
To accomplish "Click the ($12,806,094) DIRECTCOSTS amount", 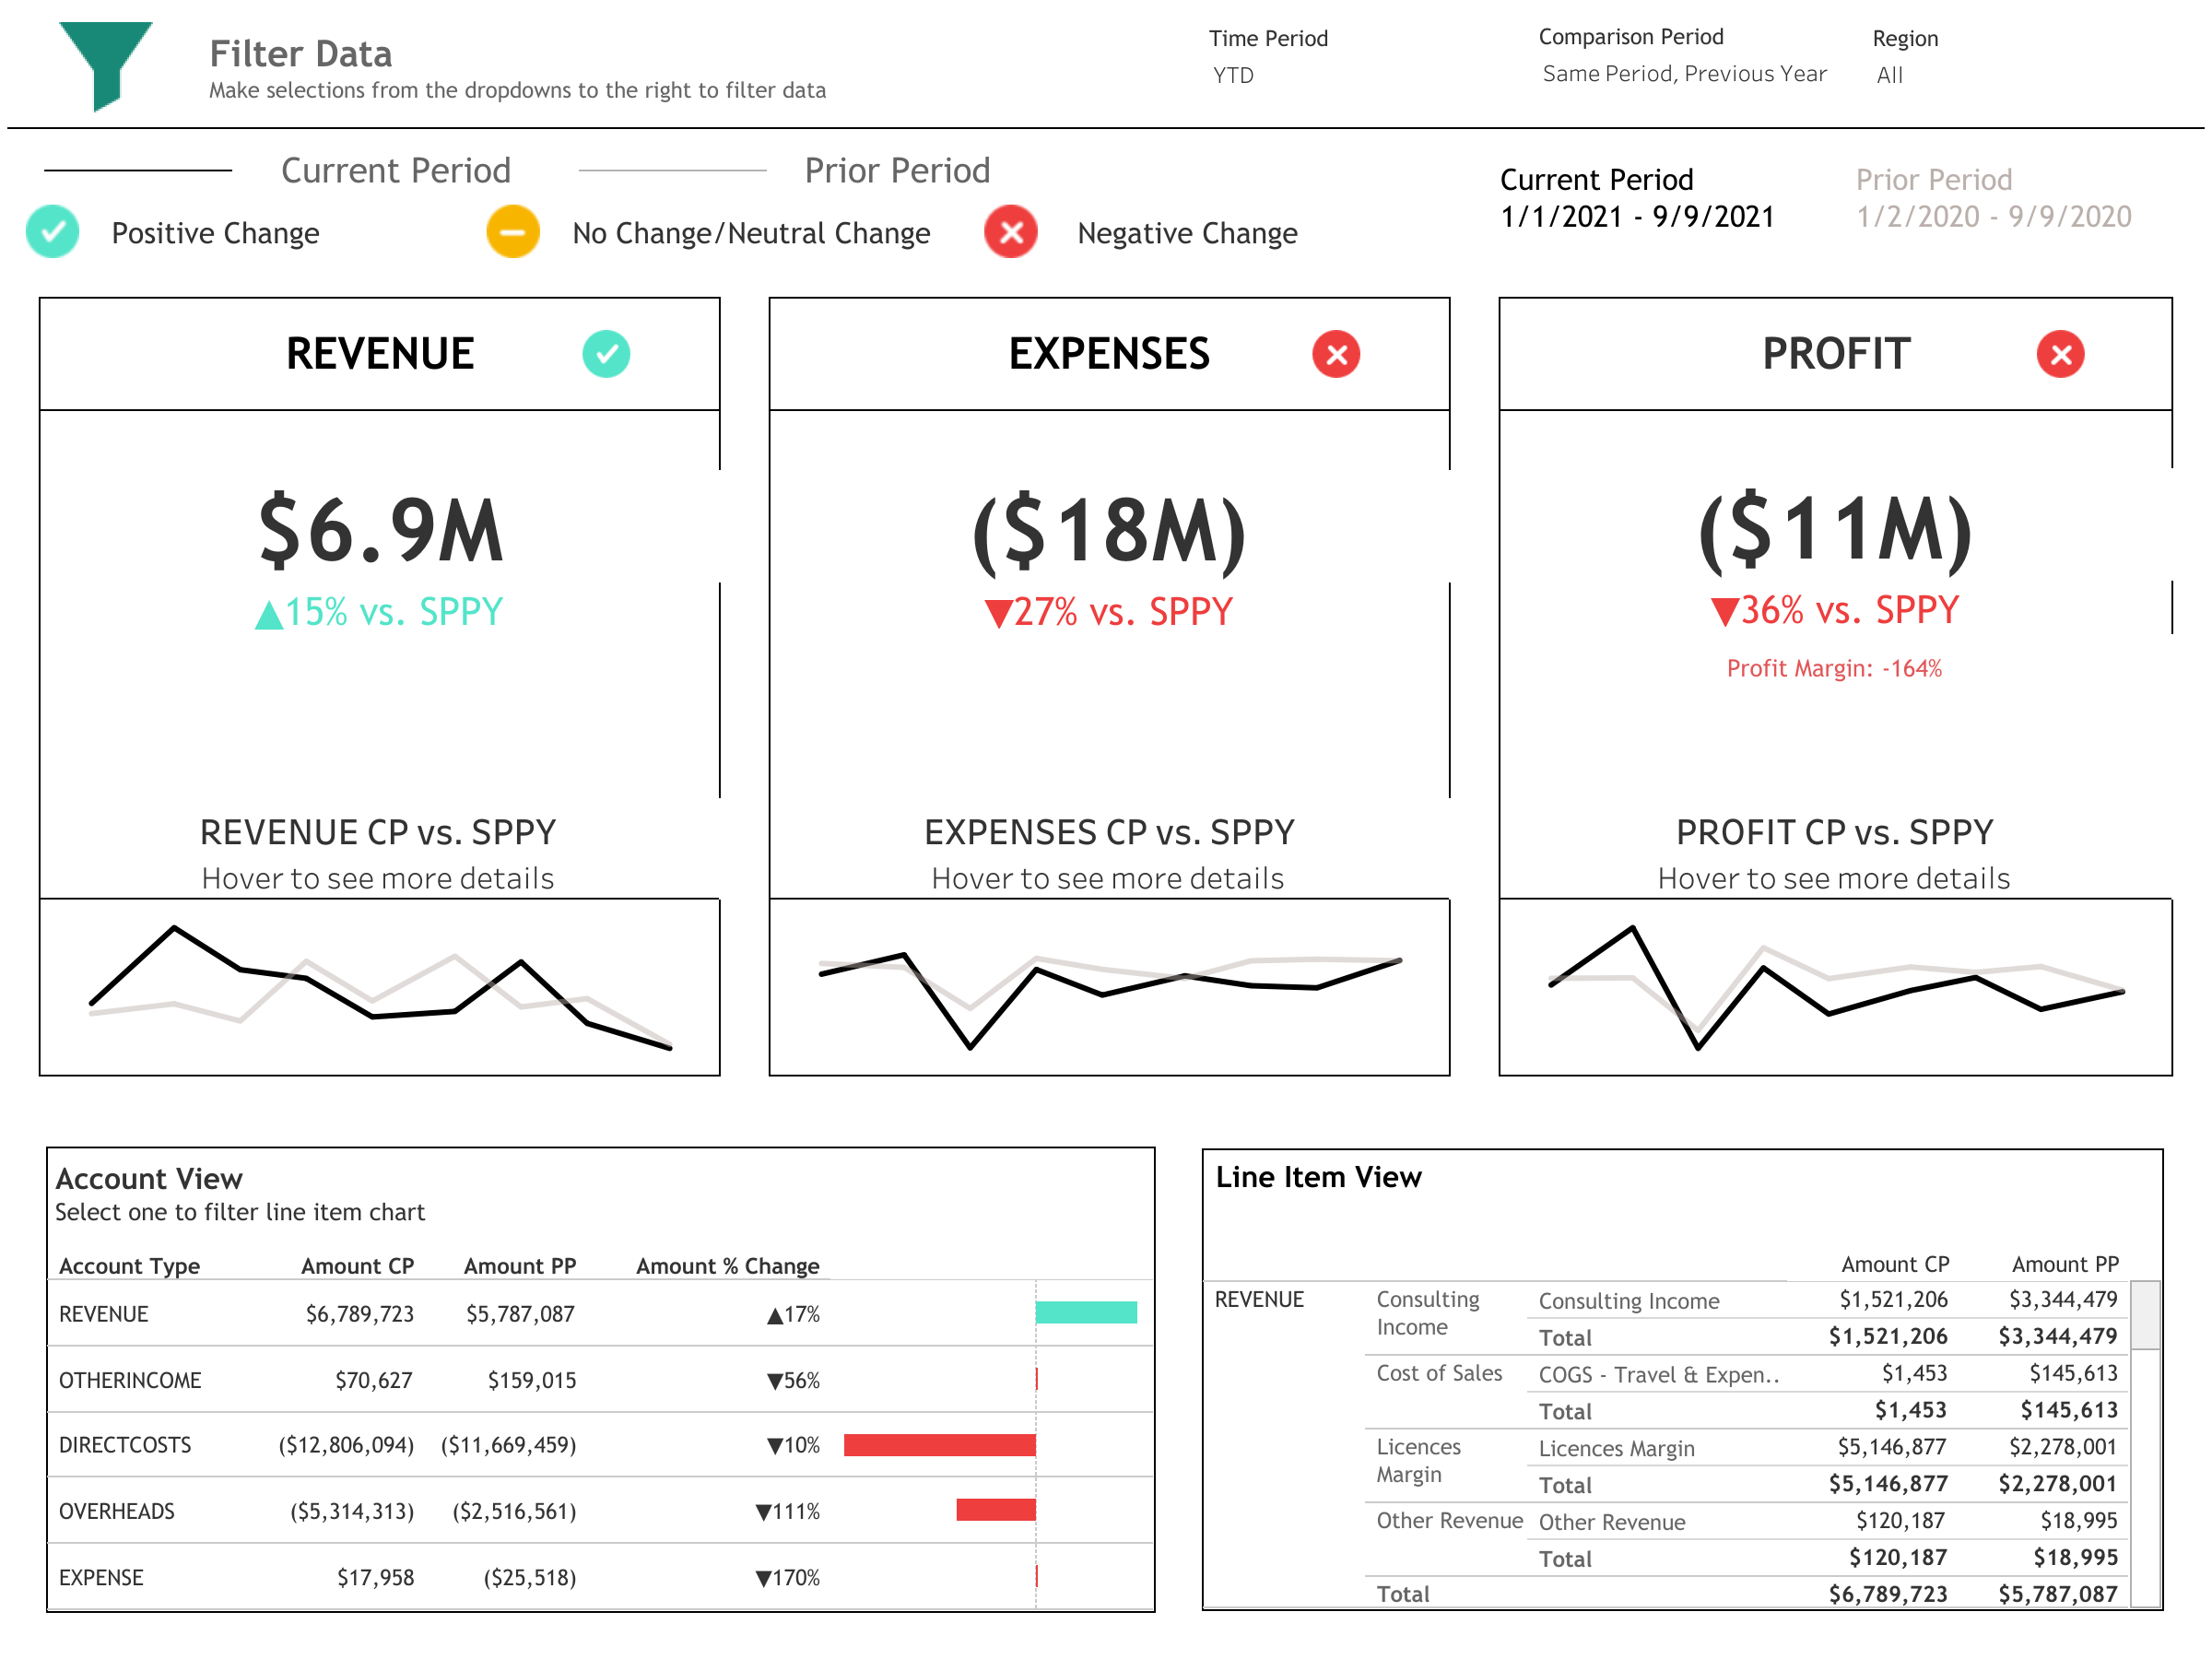I will pyautogui.click(x=346, y=1445).
